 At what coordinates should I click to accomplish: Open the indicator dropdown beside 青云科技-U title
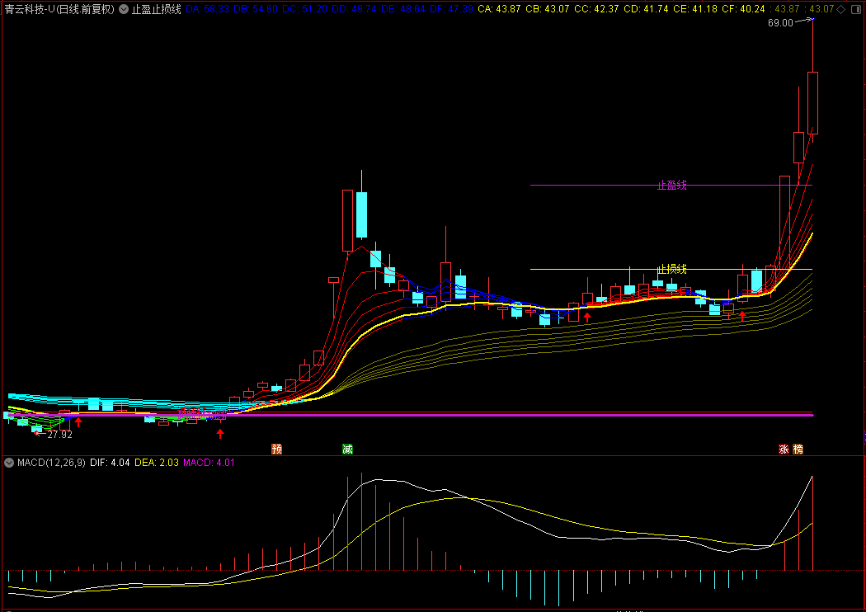point(124,9)
